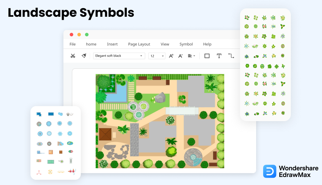Choose the red valve pipe symbol
322x185 pixels.
click(x=72, y=171)
